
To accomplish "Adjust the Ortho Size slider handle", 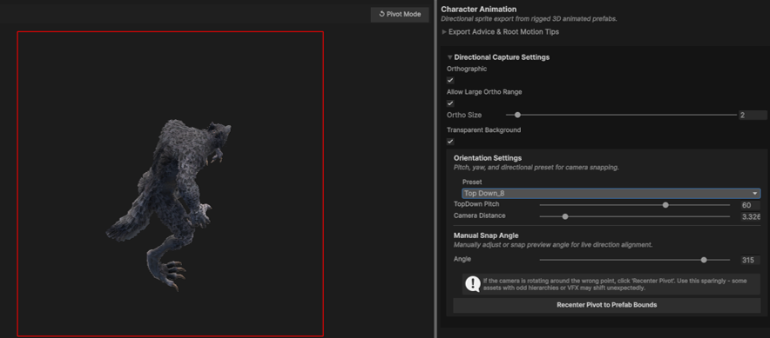I will click(517, 115).
